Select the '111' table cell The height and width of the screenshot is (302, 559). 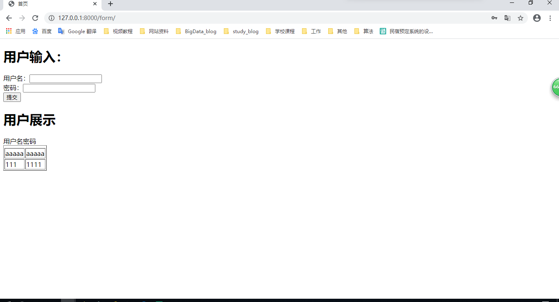click(x=14, y=165)
